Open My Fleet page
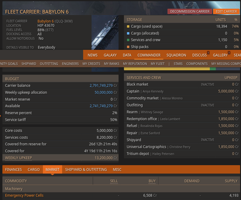This screenshot has height=200, width=241. (x=158, y=64)
